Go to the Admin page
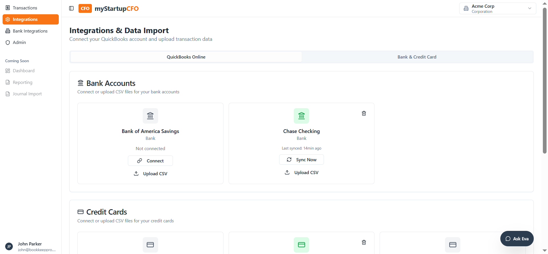This screenshot has height=254, width=548. coord(19,43)
